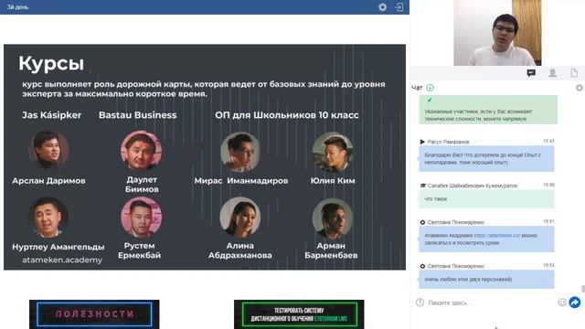Click the atameken.academy text on slide
Screen dimensions: 585x329
(62, 260)
